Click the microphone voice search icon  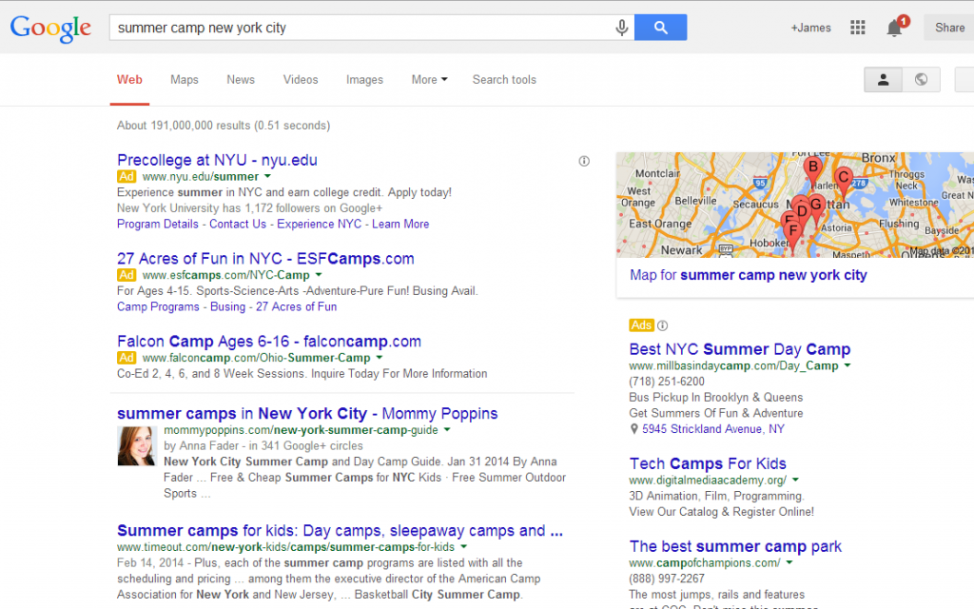(621, 28)
